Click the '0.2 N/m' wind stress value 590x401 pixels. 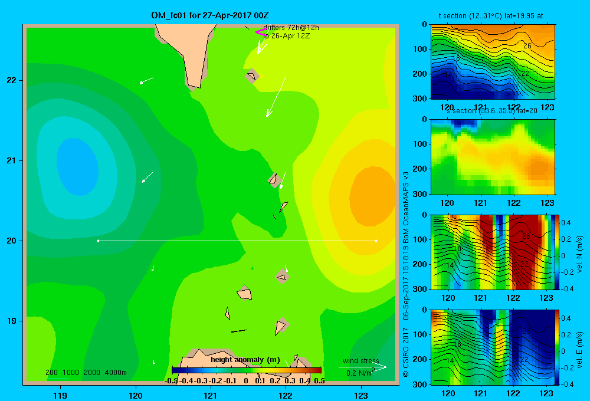(x=359, y=373)
